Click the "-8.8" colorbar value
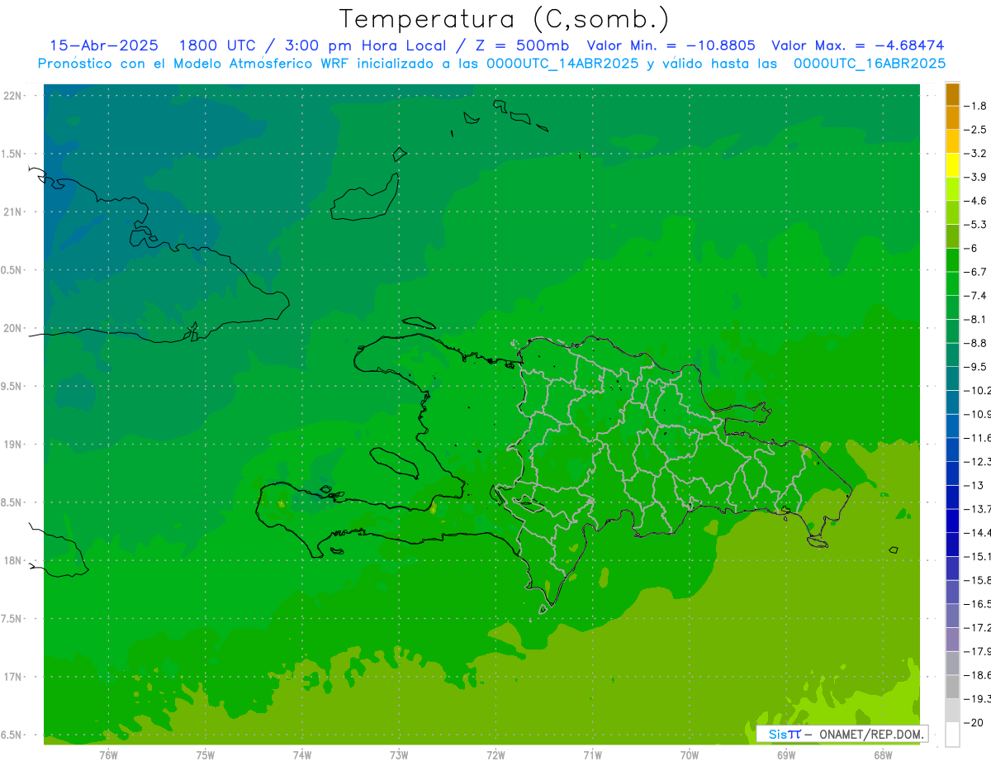The height and width of the screenshot is (766, 991). 975,343
